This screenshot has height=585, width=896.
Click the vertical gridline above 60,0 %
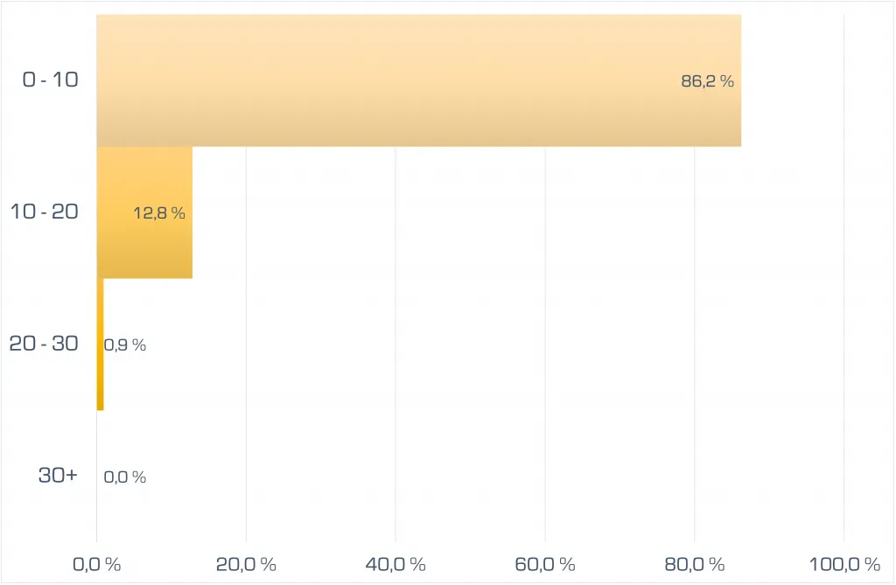coord(545,350)
